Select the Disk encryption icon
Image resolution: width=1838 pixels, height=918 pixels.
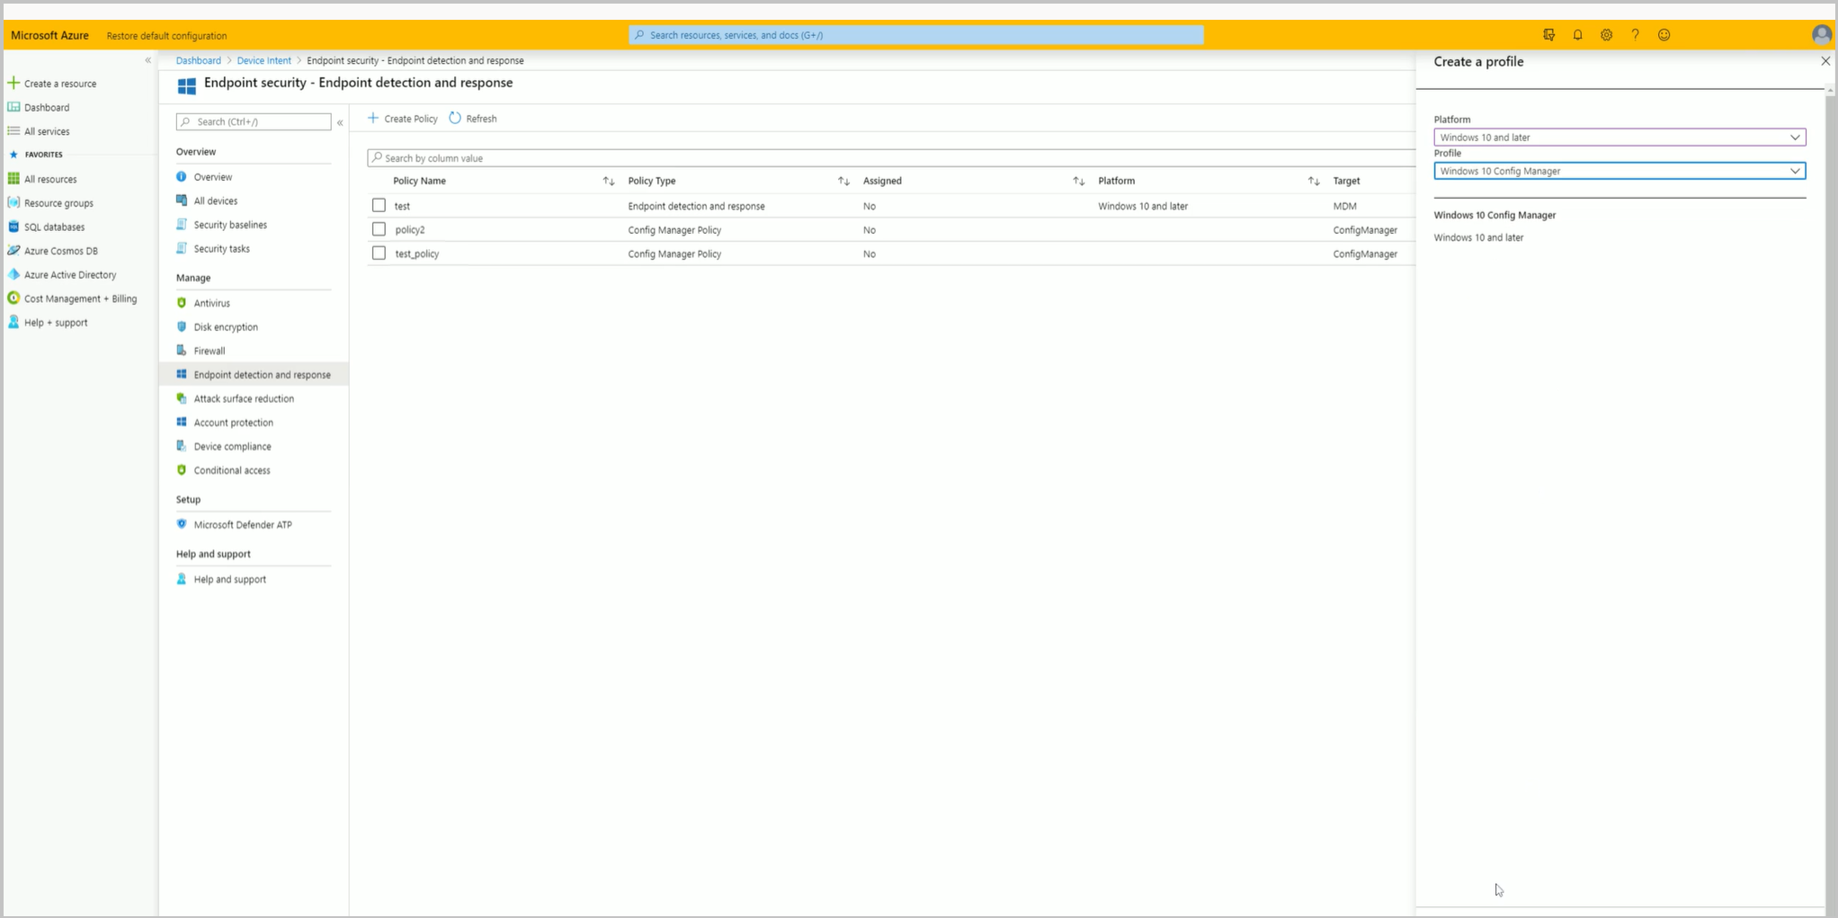182,326
